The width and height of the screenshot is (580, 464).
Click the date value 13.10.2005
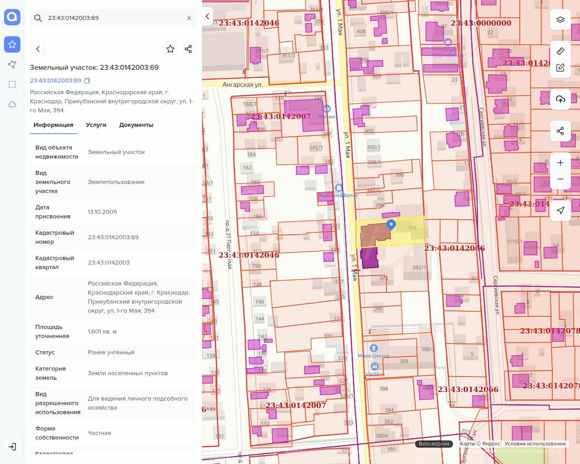(102, 212)
